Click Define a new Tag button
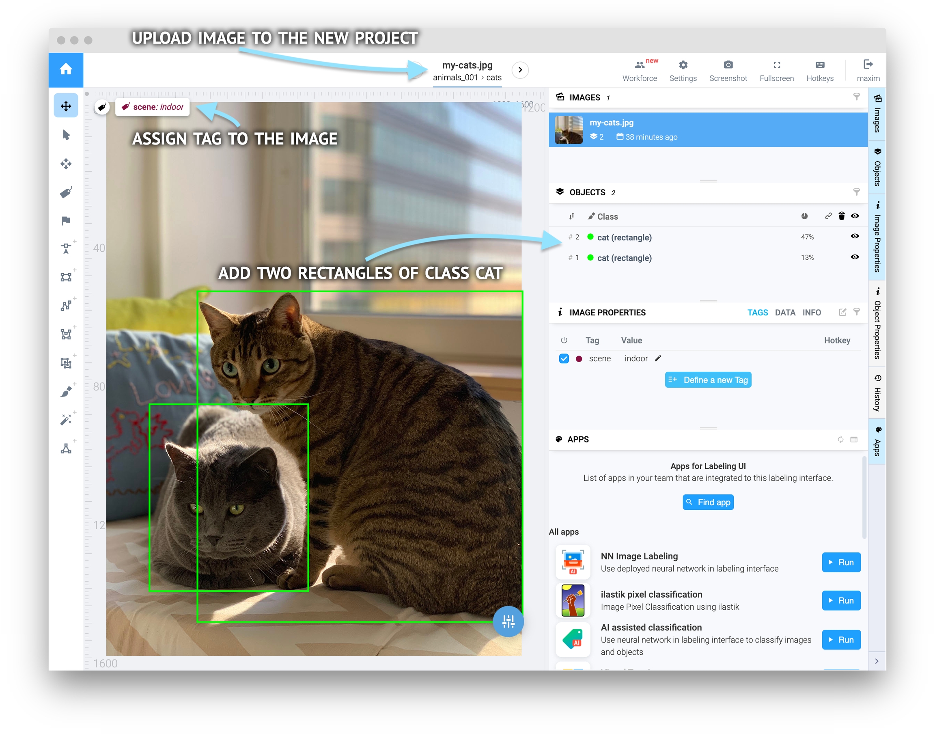 (708, 380)
